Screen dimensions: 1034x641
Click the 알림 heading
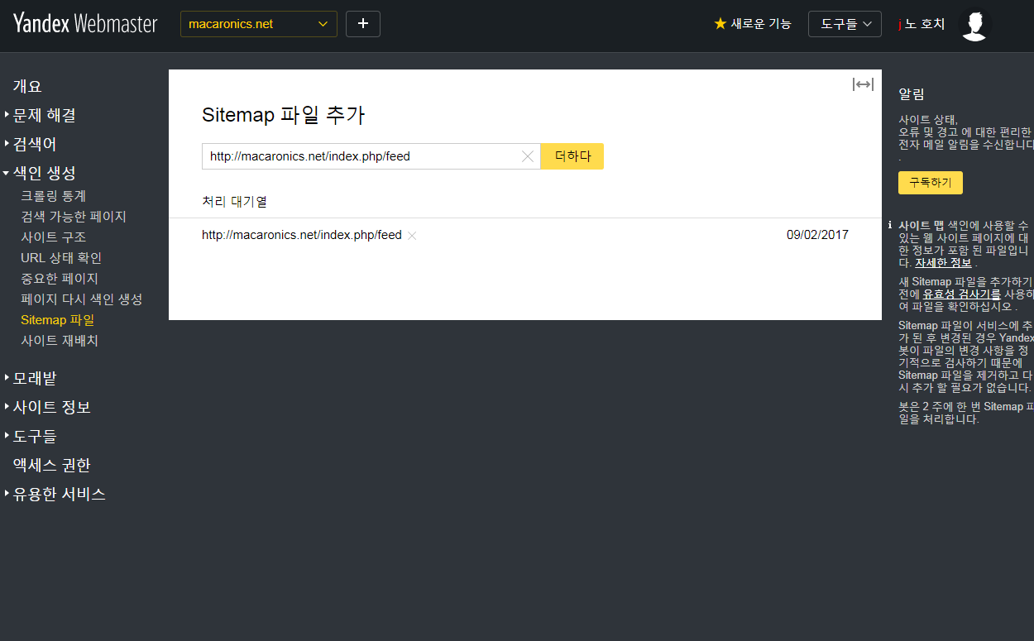click(x=912, y=94)
